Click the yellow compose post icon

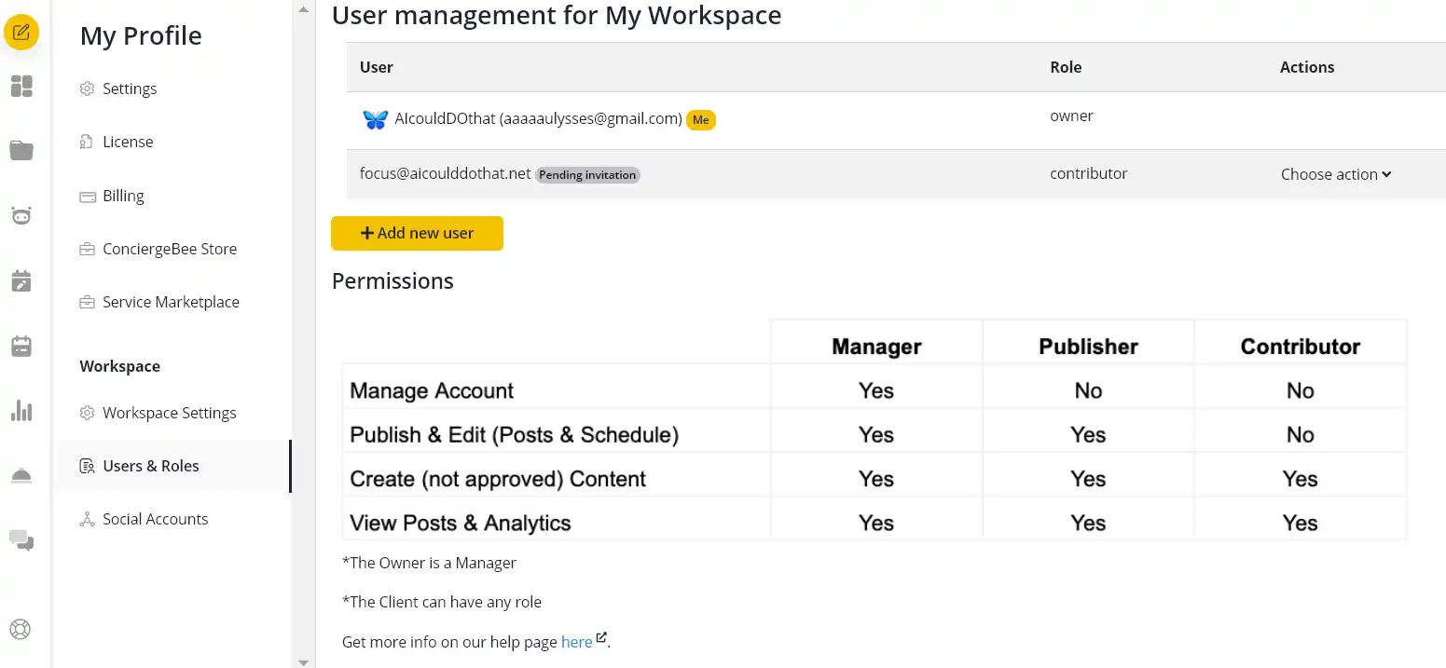[x=21, y=33]
